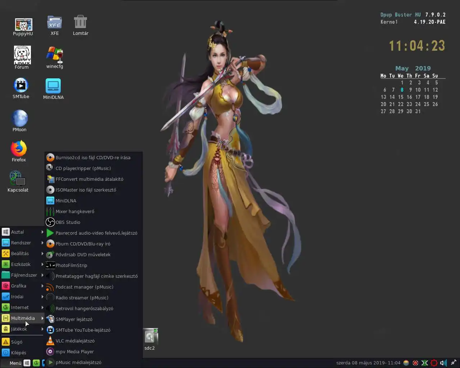Click the green globe taskbar launcher
The width and height of the screenshot is (460, 368).
pos(36,363)
